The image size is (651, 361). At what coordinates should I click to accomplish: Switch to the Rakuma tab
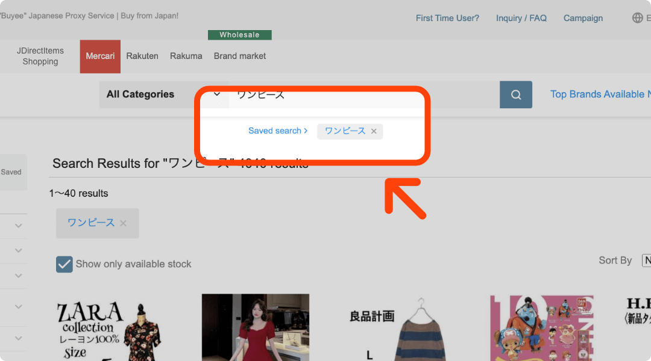tap(186, 56)
